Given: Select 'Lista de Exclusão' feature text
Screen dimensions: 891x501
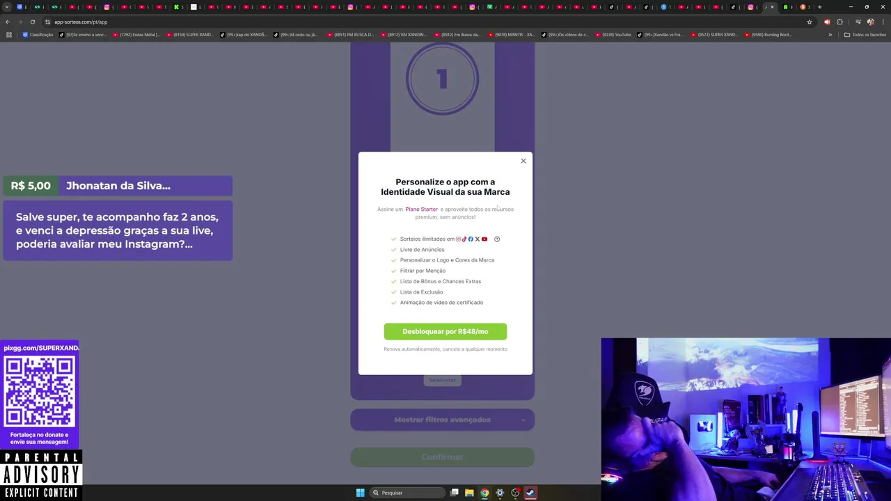Looking at the screenshot, I should click(421, 292).
